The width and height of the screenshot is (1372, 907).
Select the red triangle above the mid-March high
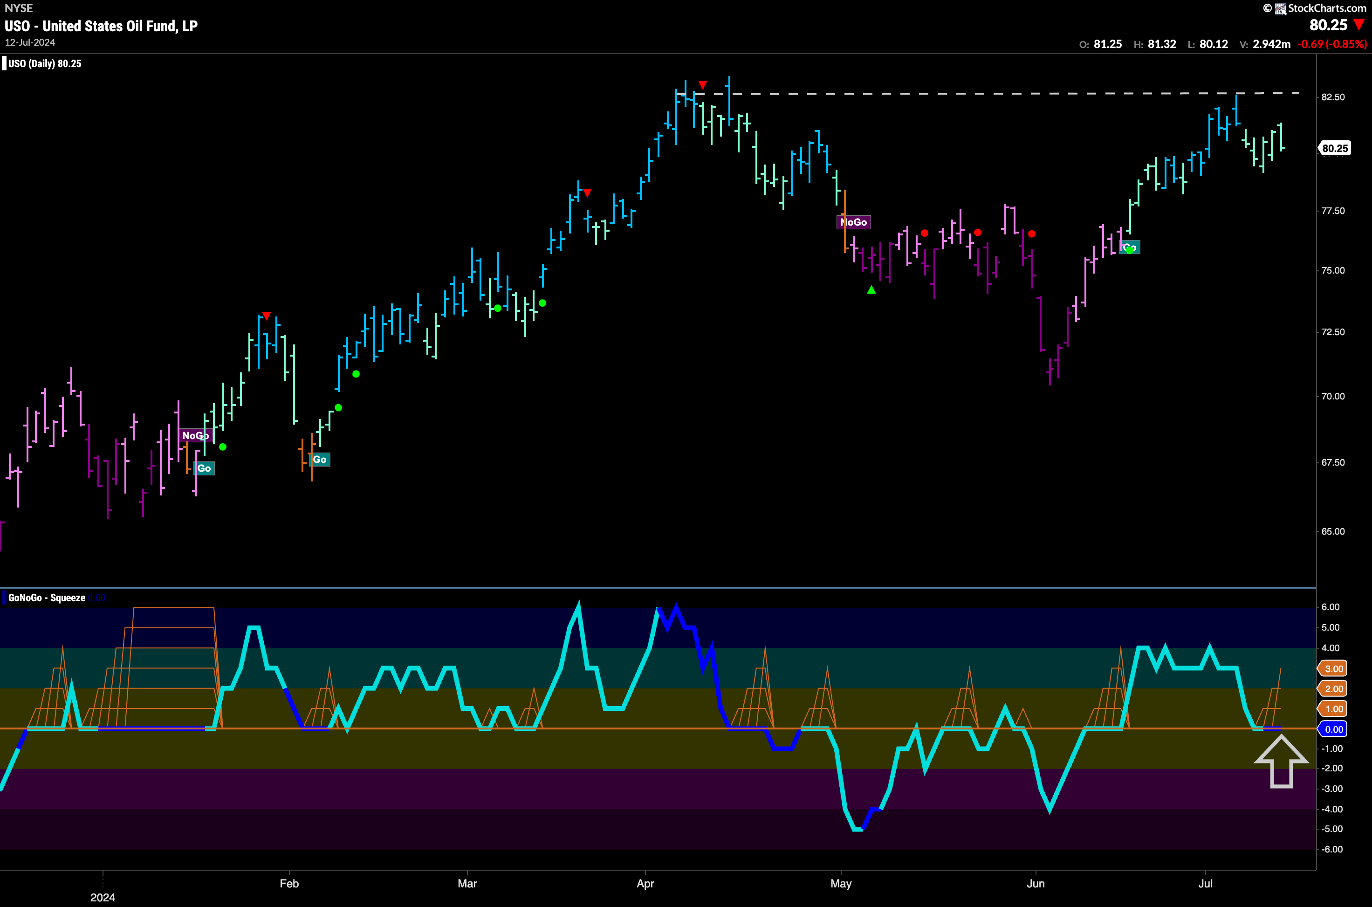point(587,192)
